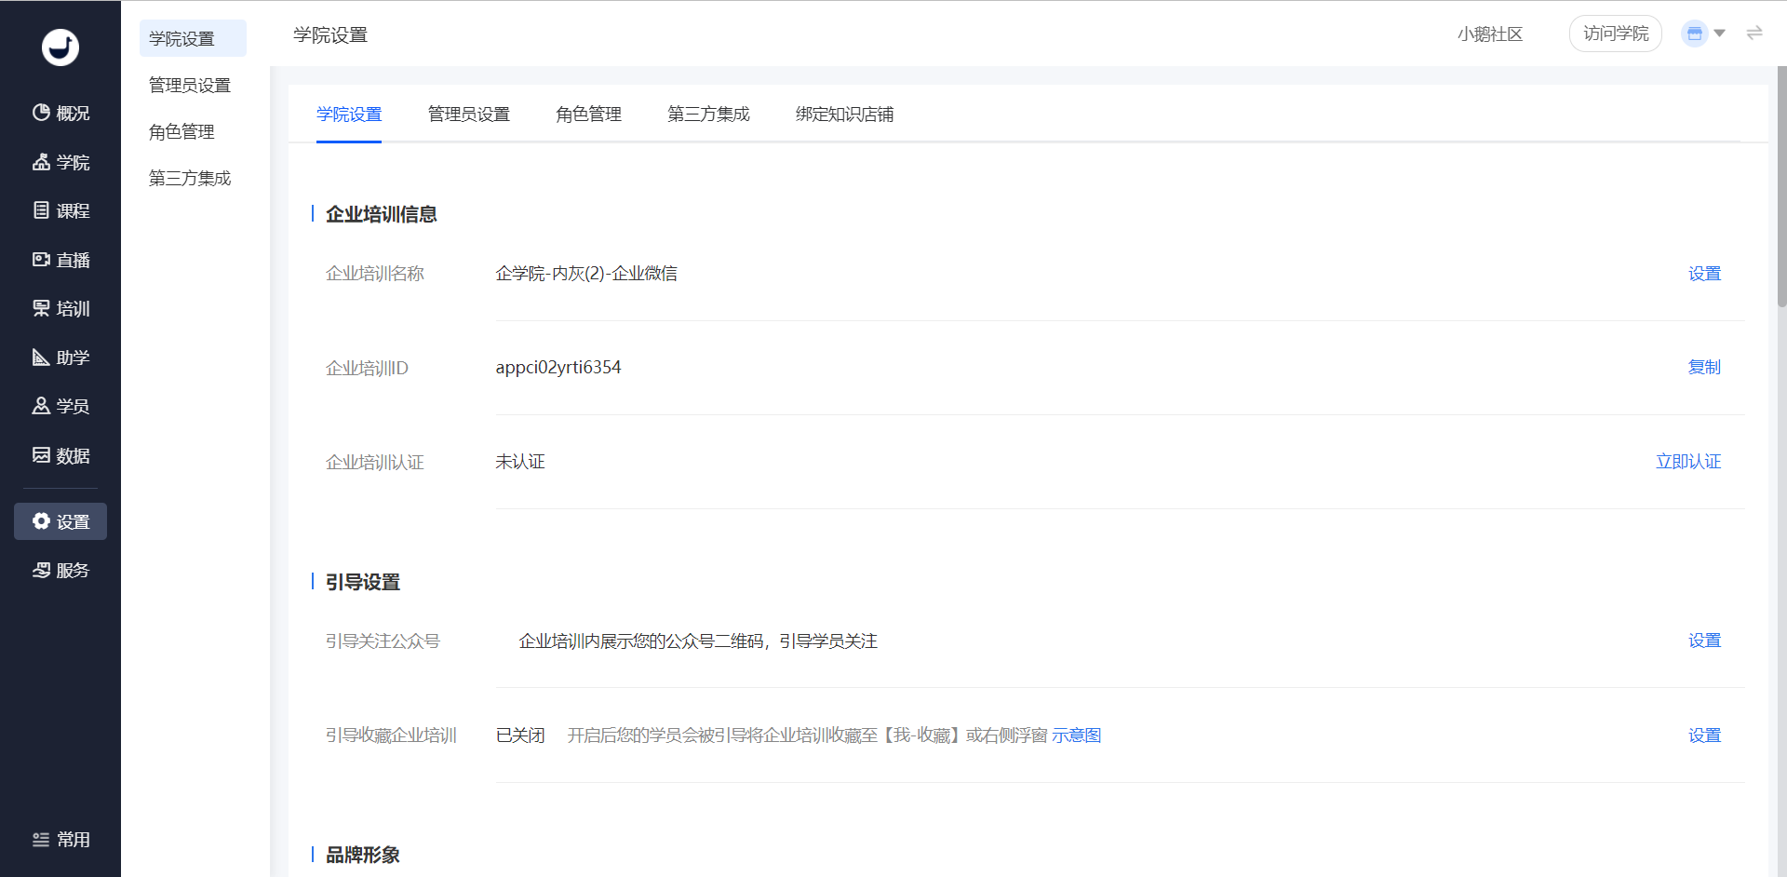The image size is (1787, 877).
Task: Click the switch arrows icon top right
Action: click(1754, 34)
